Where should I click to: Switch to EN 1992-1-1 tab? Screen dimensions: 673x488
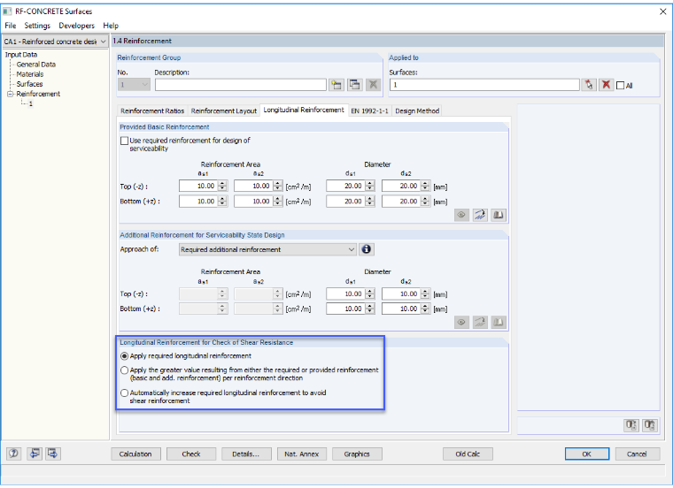[369, 111]
